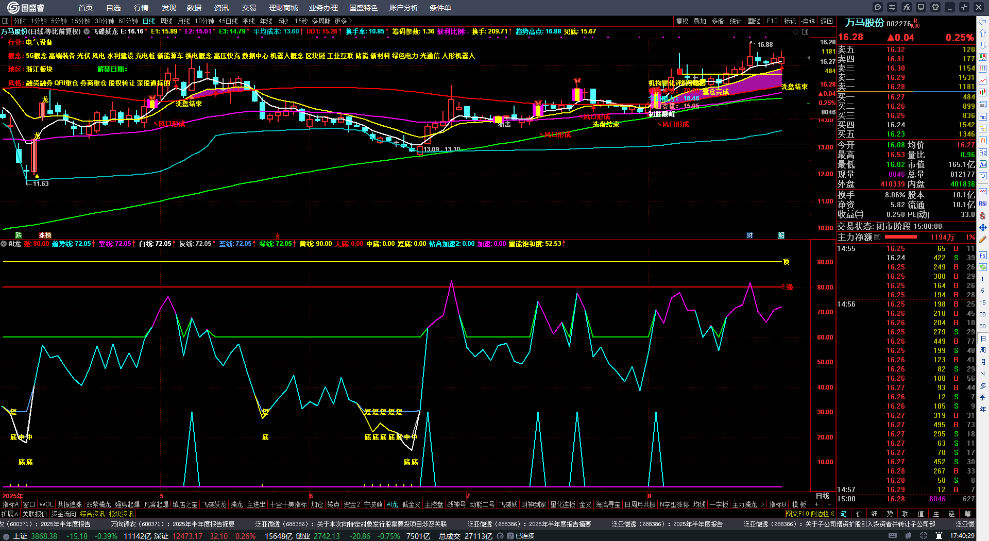Open the shirt skin icon in title bar
This screenshot has height=541, width=989.
click(x=935, y=7)
